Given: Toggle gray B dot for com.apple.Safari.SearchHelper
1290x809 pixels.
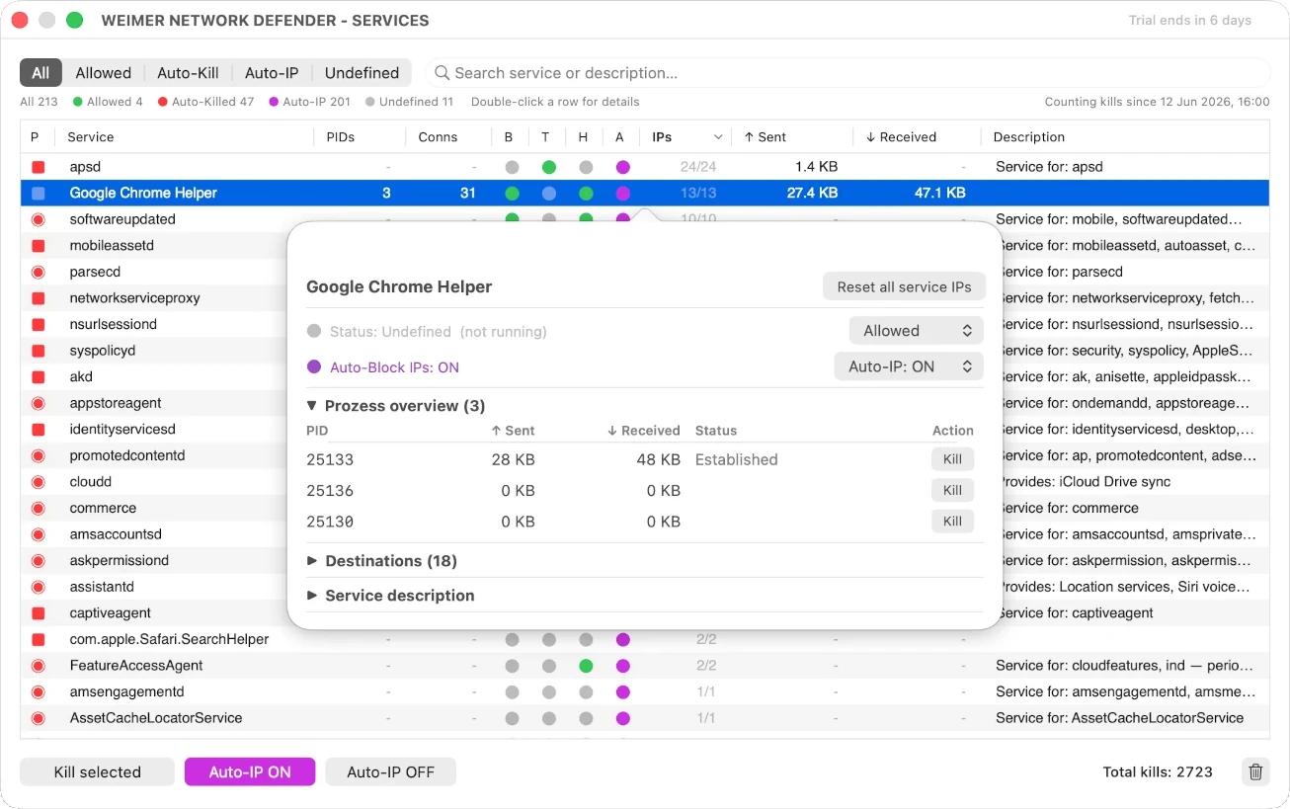Looking at the screenshot, I should point(512,639).
